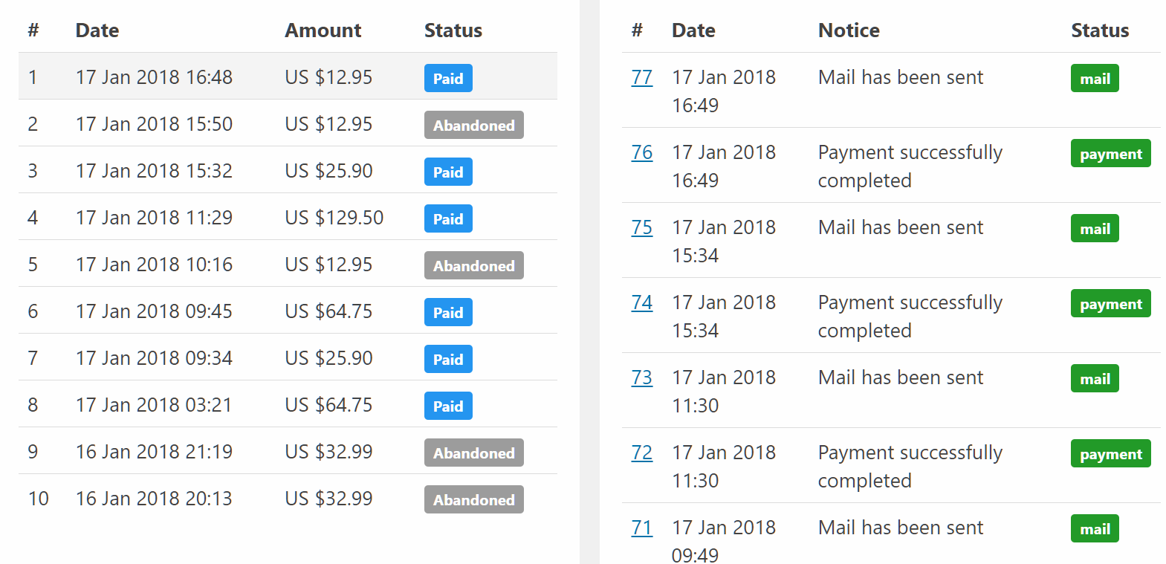Open notice link 75

click(x=641, y=227)
